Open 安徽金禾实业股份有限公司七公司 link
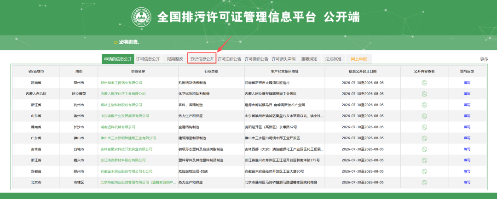The image size is (497, 199). (127, 171)
